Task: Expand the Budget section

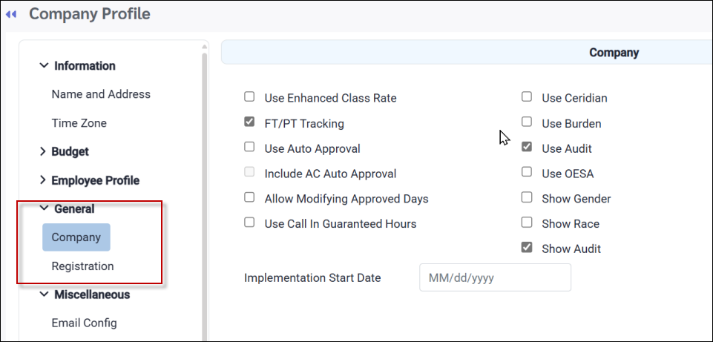Action: click(43, 151)
